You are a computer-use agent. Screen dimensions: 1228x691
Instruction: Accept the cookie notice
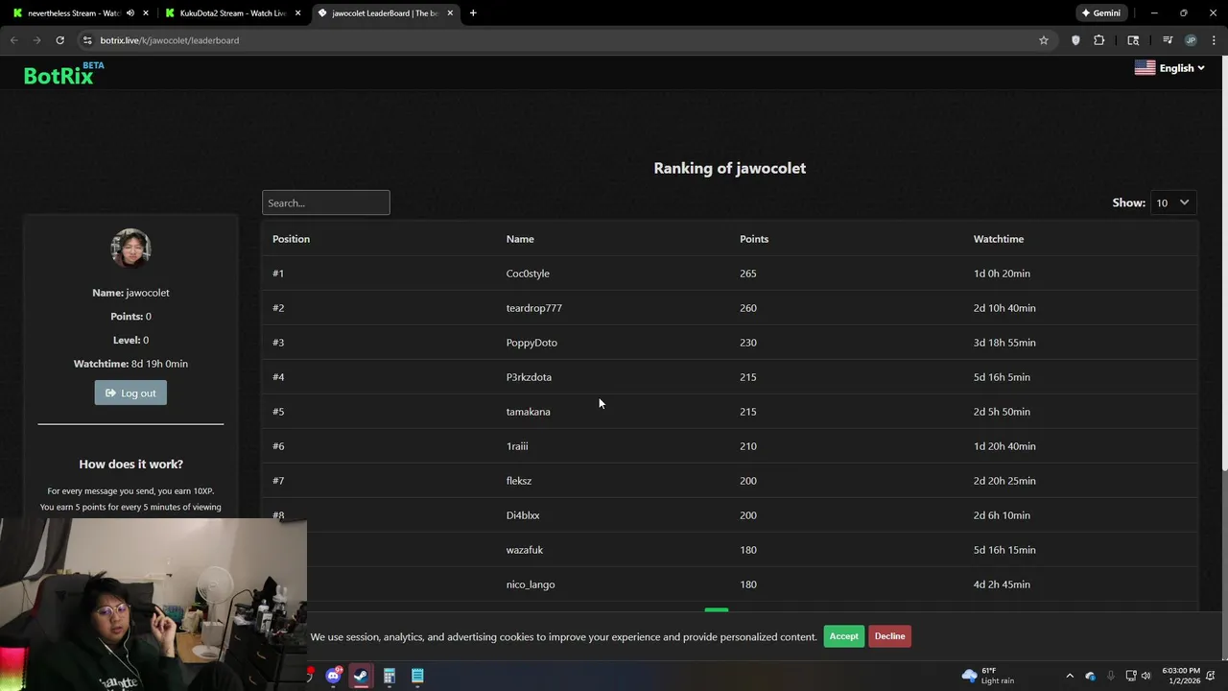coord(843,636)
